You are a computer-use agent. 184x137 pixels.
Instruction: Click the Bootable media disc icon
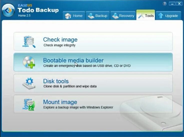(29, 62)
